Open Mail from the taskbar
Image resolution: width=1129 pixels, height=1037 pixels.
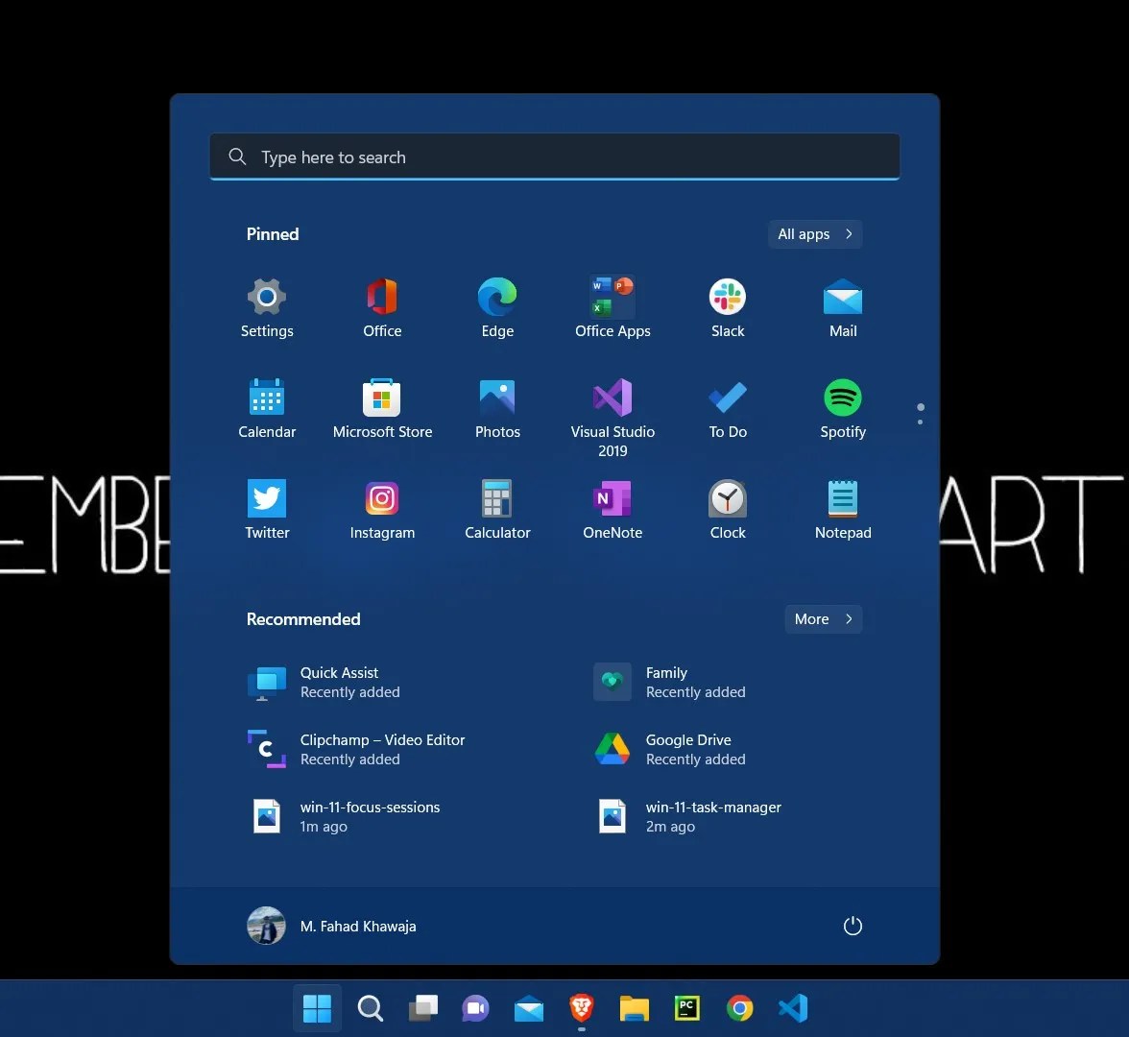pos(528,1008)
